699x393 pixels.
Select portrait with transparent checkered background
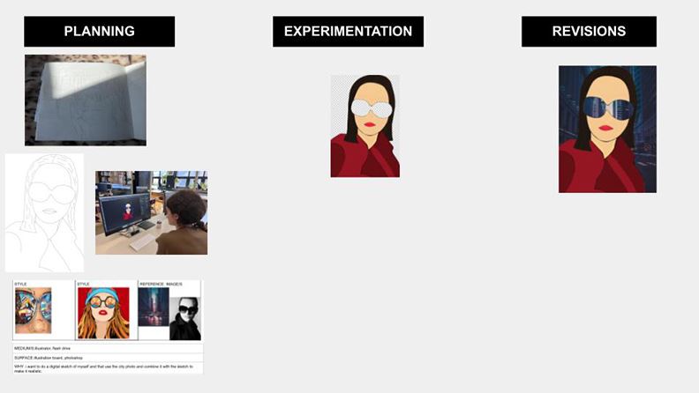click(365, 126)
